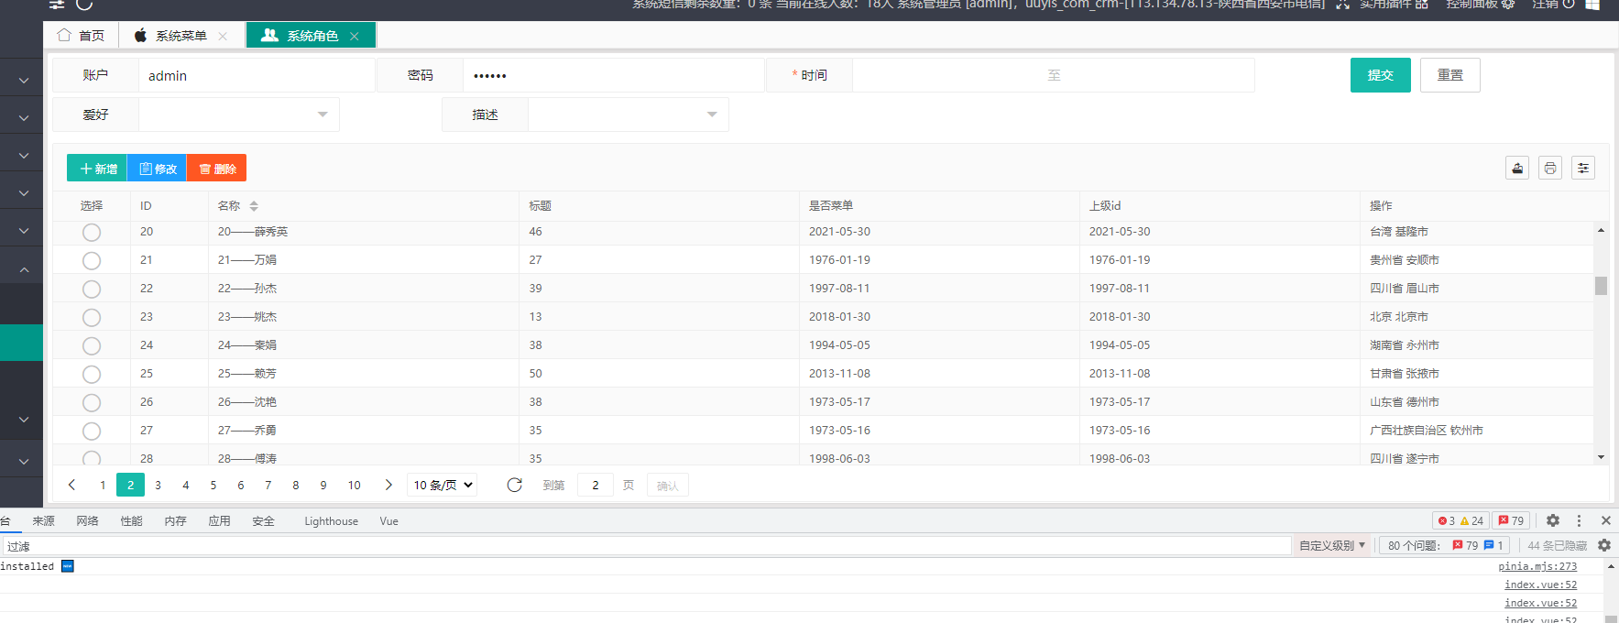Select the radio button for row 25
Viewport: 1619px width, 623px height.
point(92,374)
